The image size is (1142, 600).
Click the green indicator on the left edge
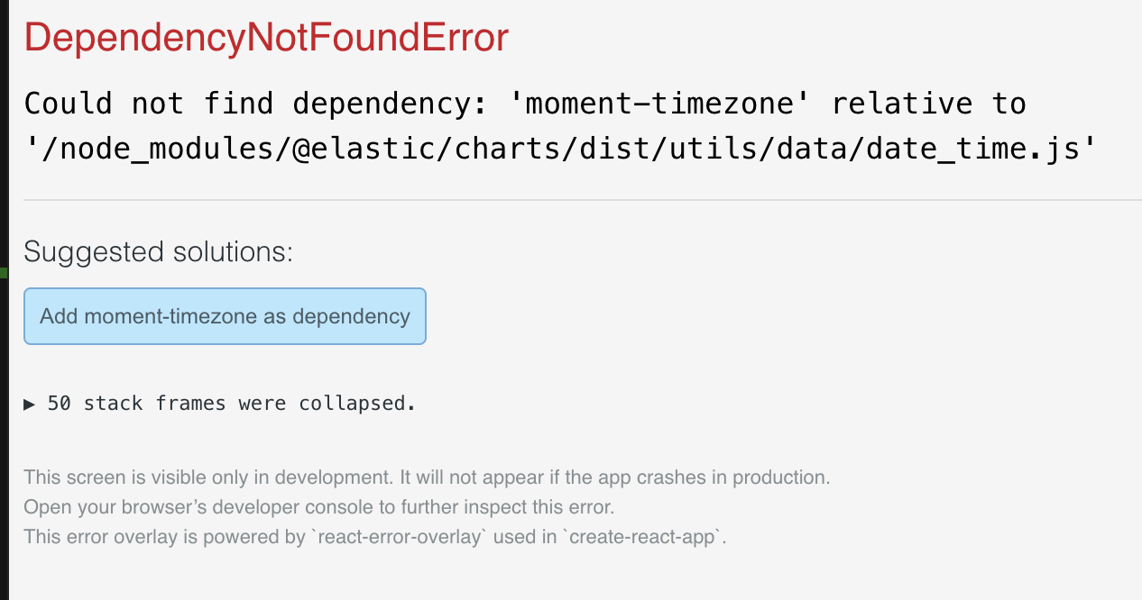pyautogui.click(x=3, y=275)
